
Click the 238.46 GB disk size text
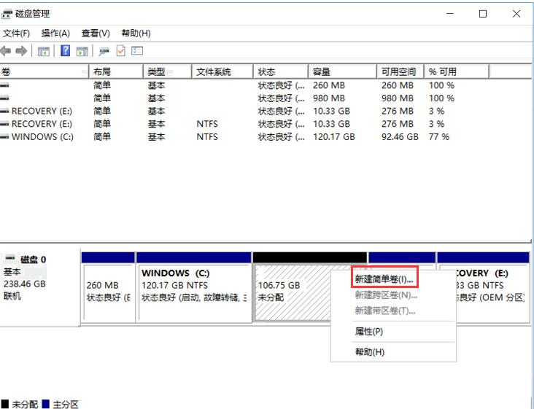click(25, 284)
